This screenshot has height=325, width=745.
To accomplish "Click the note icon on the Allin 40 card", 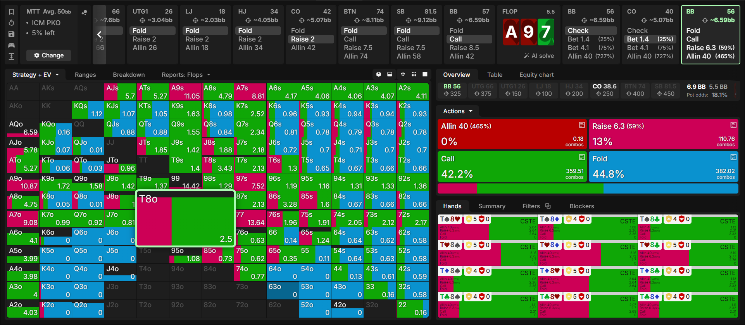I will click(582, 125).
